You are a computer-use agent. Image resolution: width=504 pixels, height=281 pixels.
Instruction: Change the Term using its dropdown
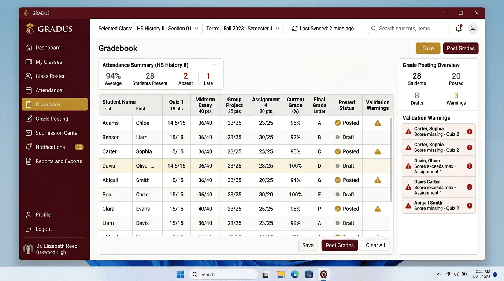pos(252,28)
